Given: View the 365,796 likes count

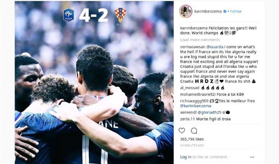Looking at the screenshot, I should coord(192,139).
